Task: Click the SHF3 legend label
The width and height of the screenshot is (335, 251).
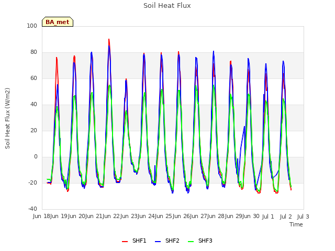Action: (x=205, y=241)
